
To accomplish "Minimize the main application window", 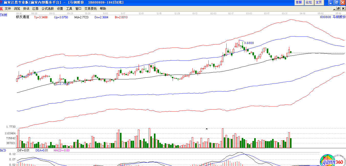I will click(331, 2).
